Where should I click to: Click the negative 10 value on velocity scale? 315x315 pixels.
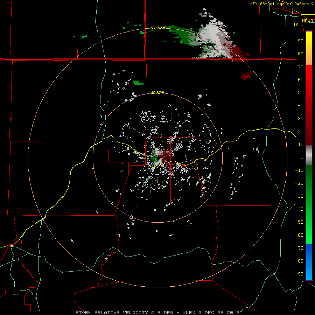coord(299,170)
